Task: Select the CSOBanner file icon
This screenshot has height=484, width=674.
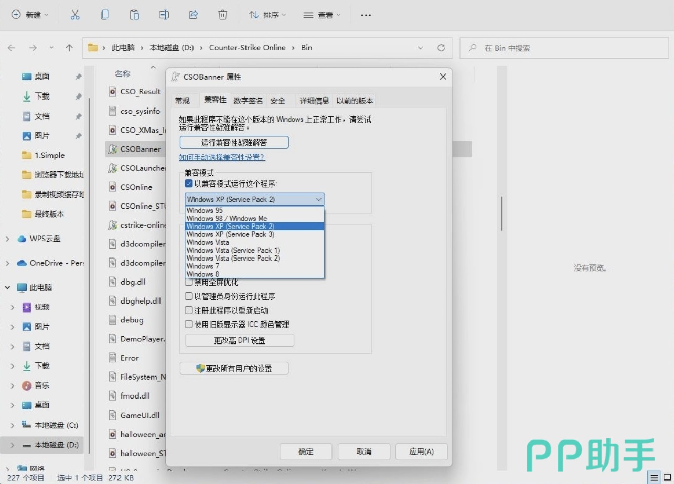Action: [x=112, y=149]
